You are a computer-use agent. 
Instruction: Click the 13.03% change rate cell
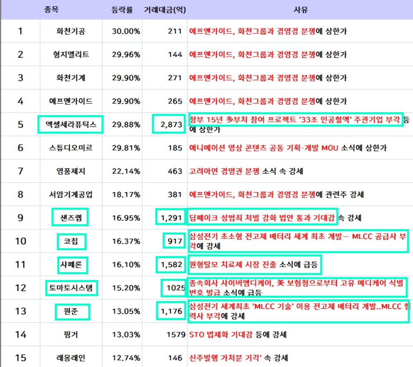[126, 335]
